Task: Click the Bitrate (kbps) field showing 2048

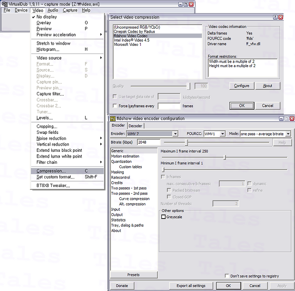Action: 149,142
